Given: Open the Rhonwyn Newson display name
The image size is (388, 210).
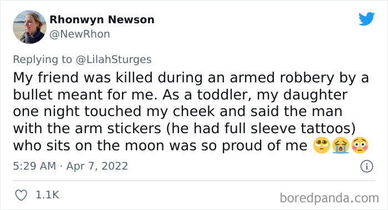Looking at the screenshot, I should click(x=102, y=20).
